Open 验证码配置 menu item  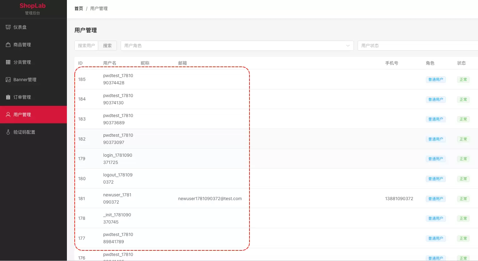click(33, 132)
